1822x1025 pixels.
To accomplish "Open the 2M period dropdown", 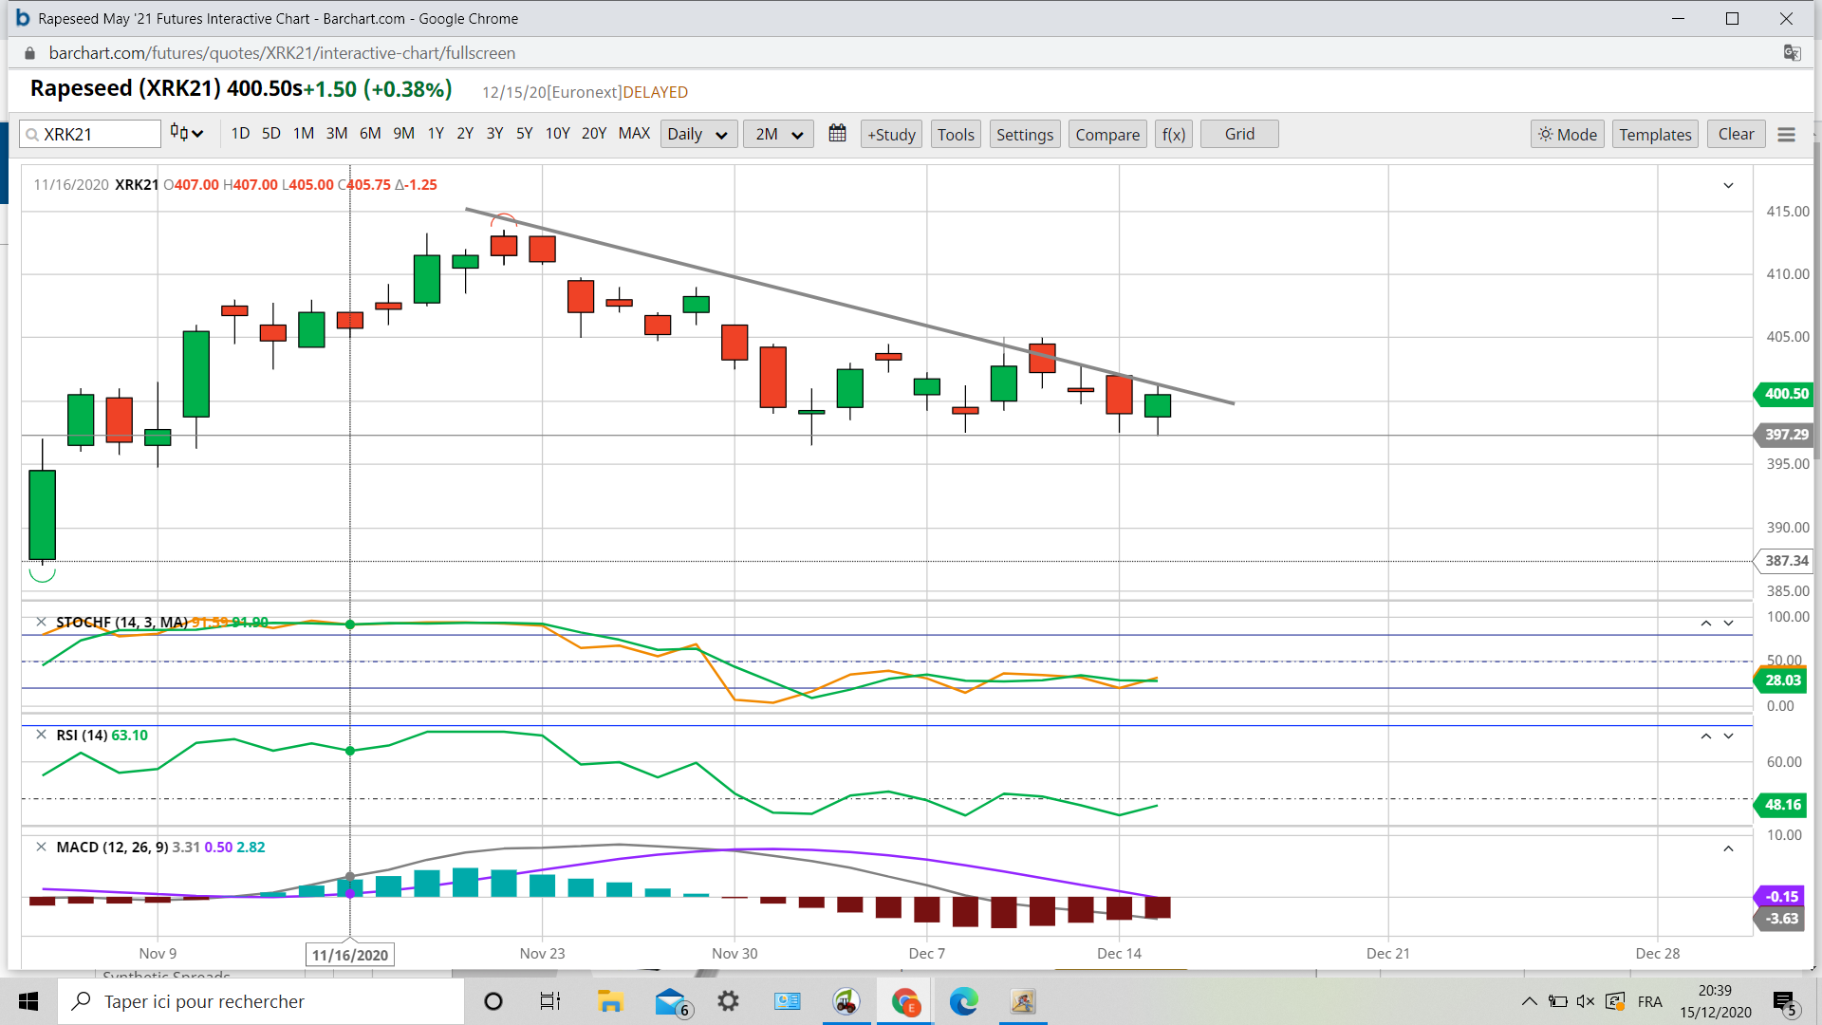I will [x=778, y=135].
